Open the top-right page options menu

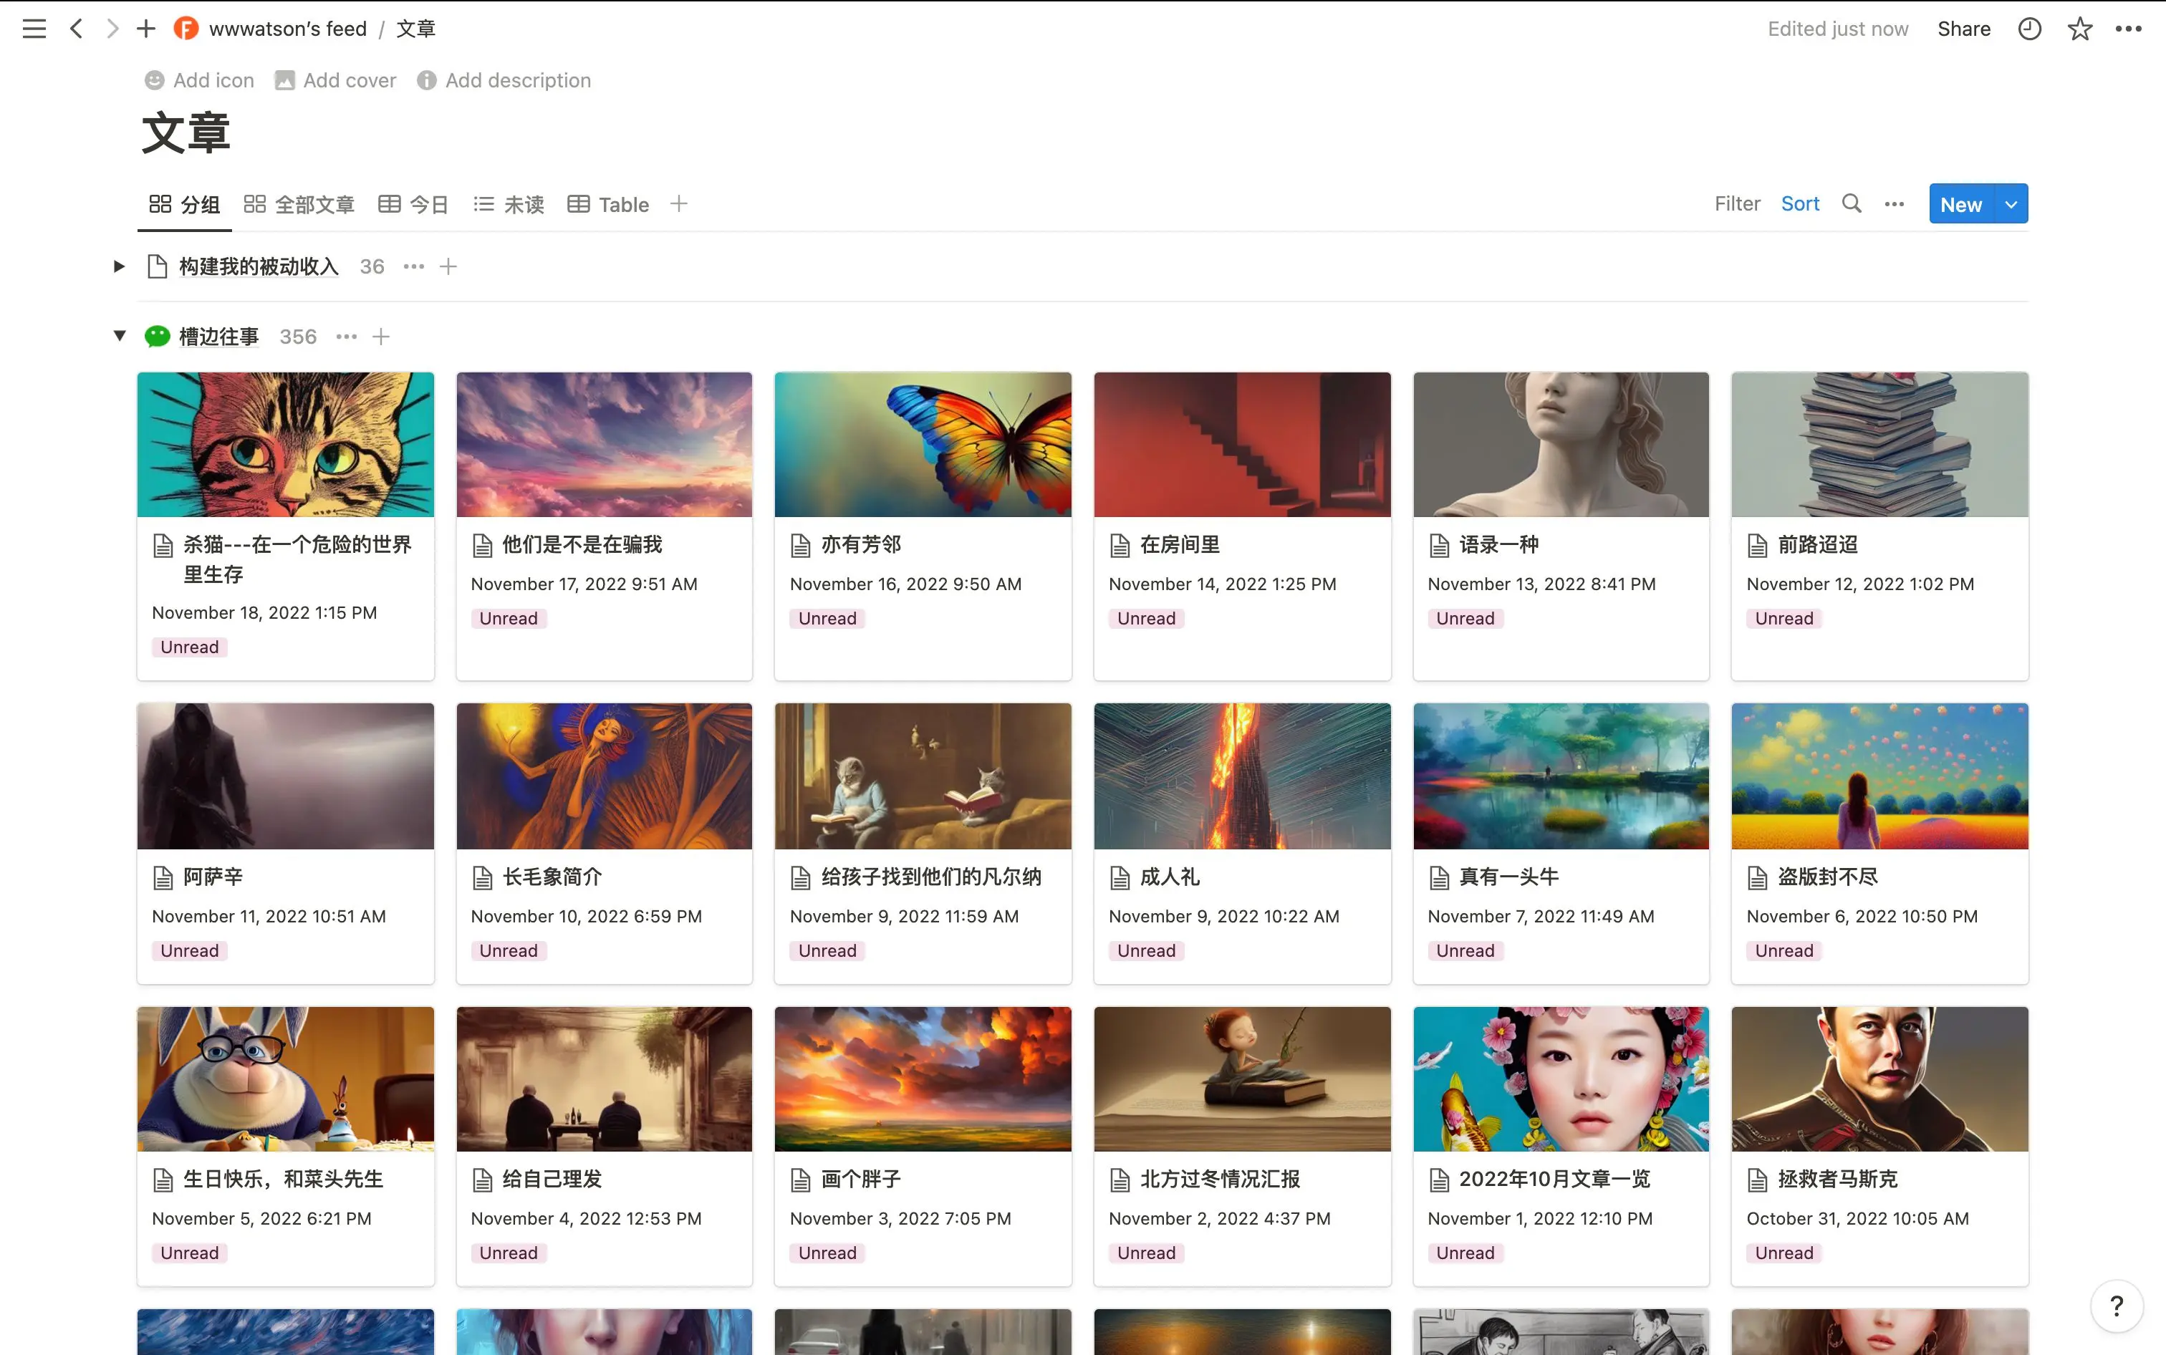point(2128,29)
